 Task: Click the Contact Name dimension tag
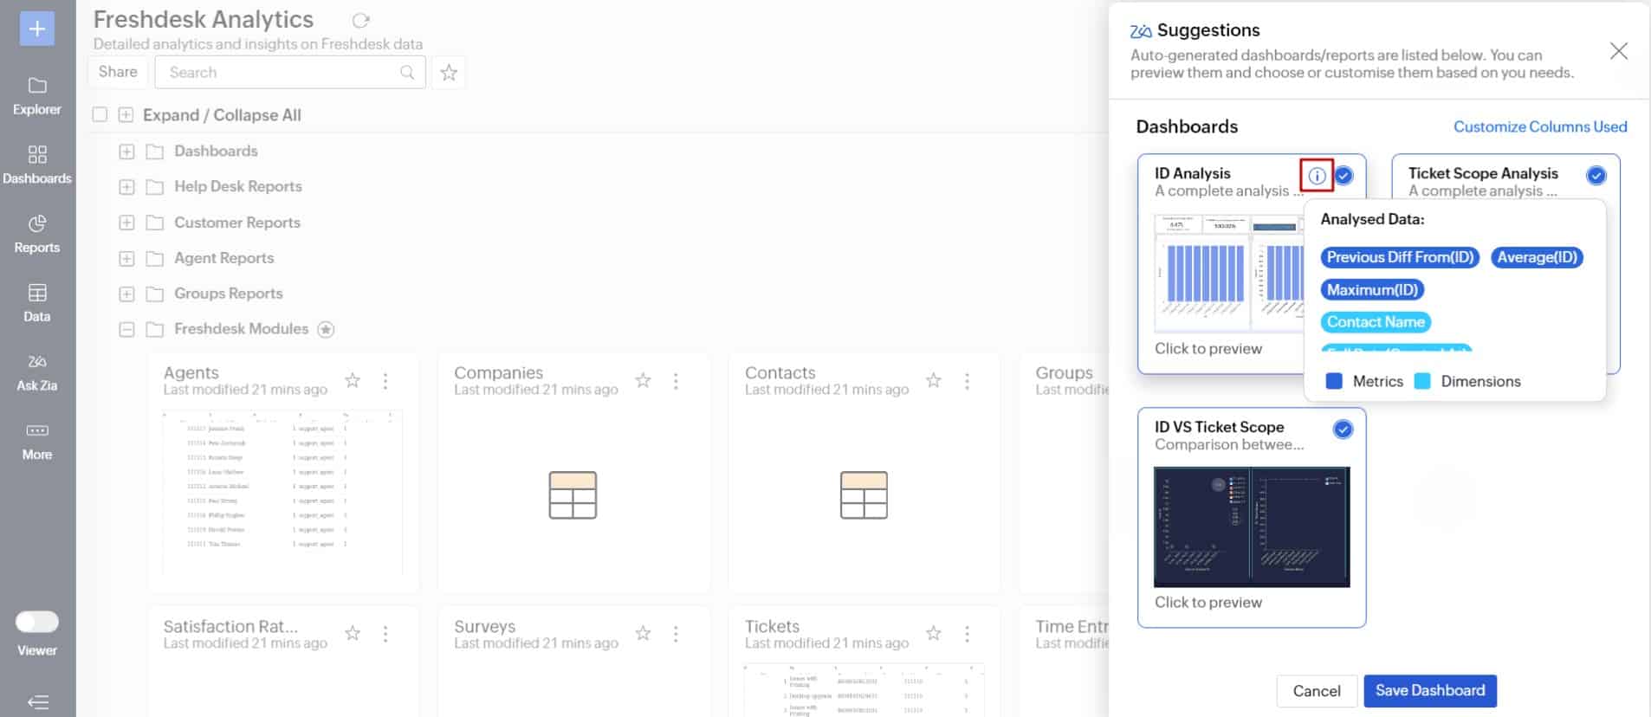point(1376,322)
